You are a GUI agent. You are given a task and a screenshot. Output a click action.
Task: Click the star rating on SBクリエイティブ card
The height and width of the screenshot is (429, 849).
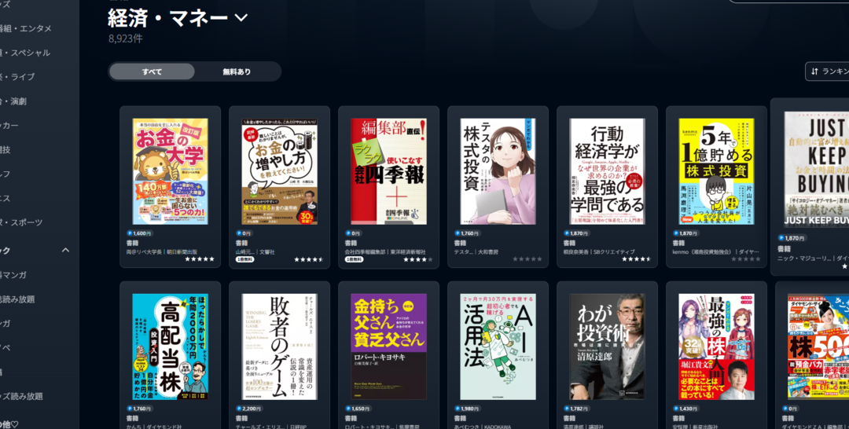(637, 259)
